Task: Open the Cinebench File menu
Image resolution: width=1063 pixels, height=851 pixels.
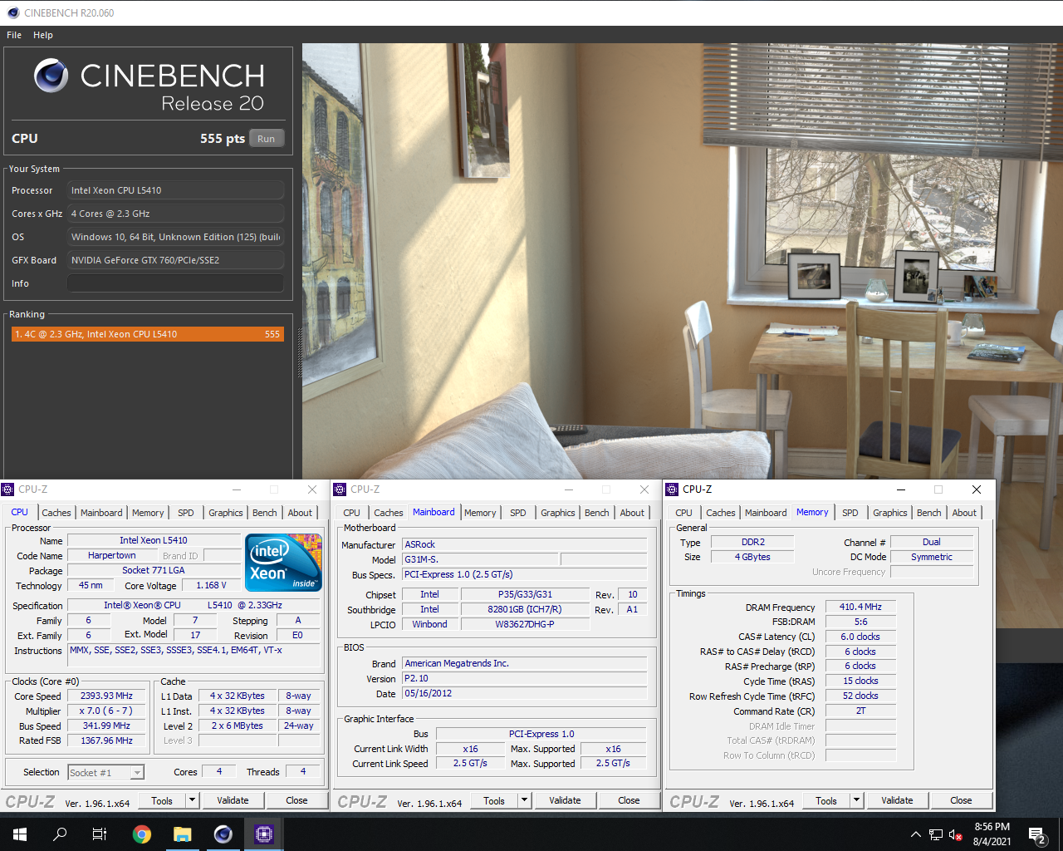Action: tap(14, 35)
